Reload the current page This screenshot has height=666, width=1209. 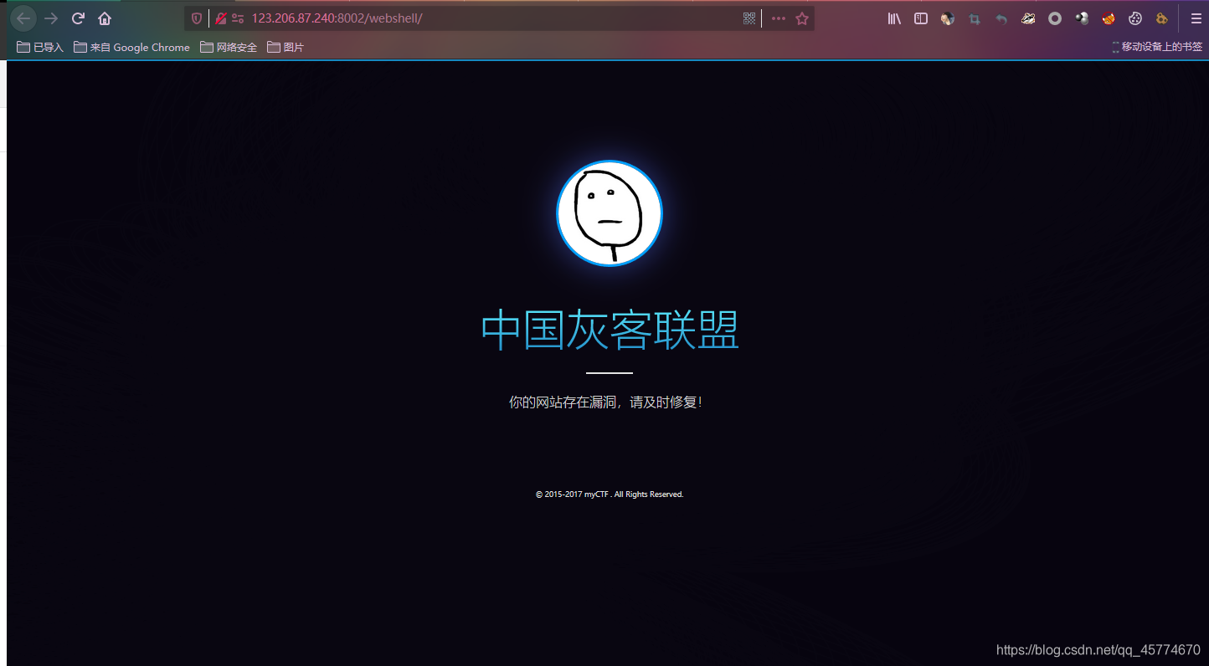coord(78,18)
